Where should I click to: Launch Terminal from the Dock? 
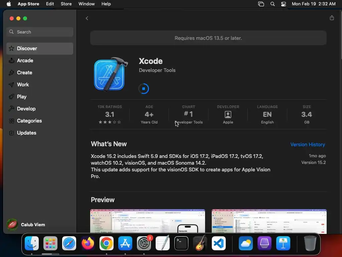pyautogui.click(x=181, y=243)
